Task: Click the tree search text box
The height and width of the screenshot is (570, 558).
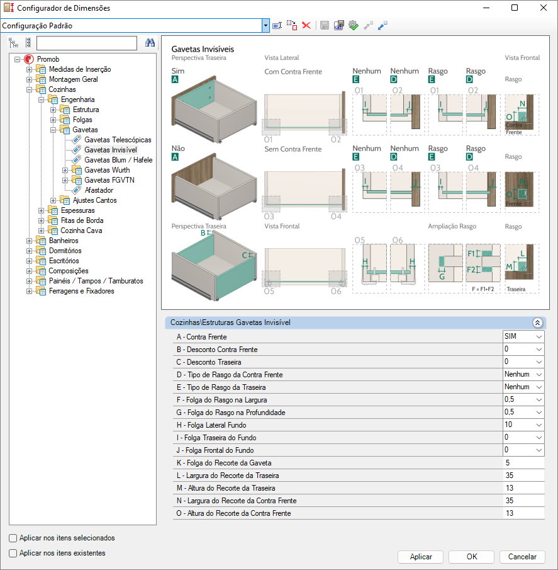Action: pos(87,43)
